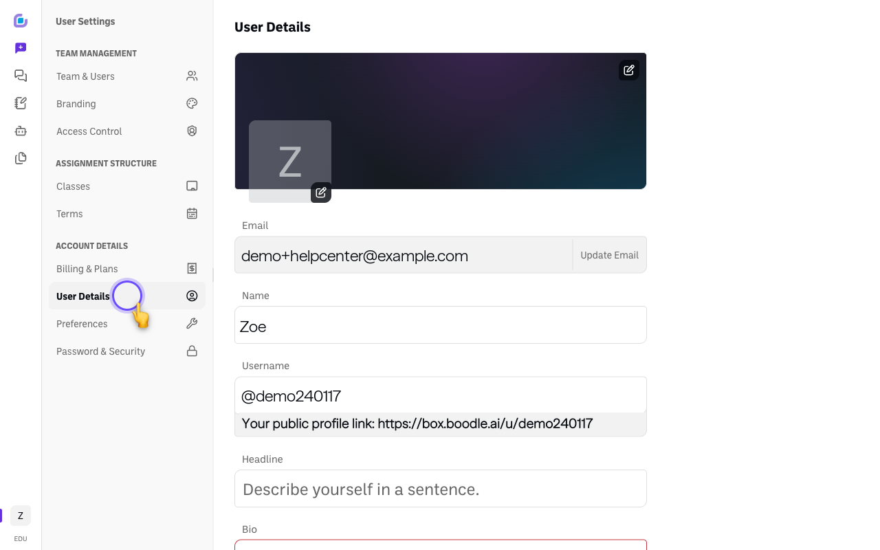
Task: Open the bot icon in left rail
Action: tap(21, 131)
